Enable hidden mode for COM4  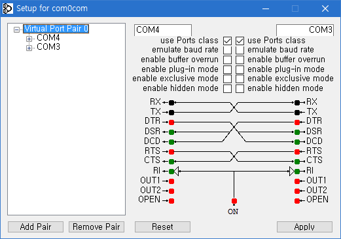pos(227,88)
